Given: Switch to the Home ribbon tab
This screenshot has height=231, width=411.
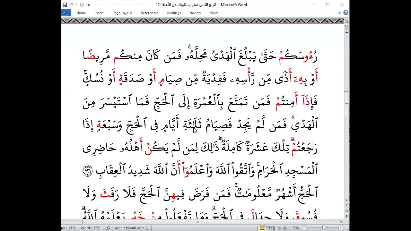Looking at the screenshot, I should point(81,13).
